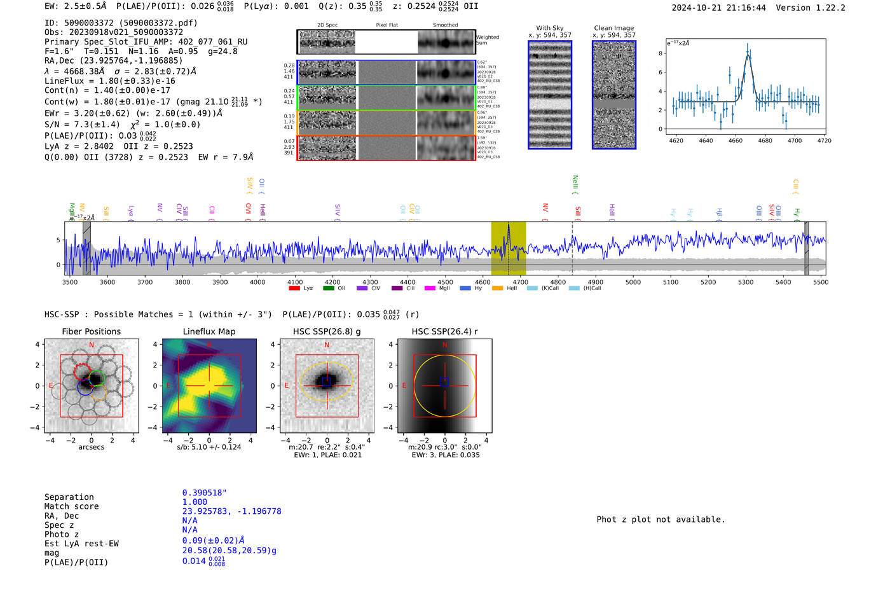Screen dimensions: 890x606
Task: Click the yellow highlighted emission line region
Action: pos(508,248)
